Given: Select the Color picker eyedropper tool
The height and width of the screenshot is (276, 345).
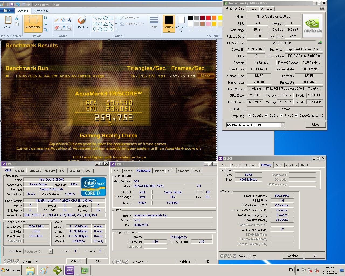Looking at the screenshot, I should coord(63,28).
